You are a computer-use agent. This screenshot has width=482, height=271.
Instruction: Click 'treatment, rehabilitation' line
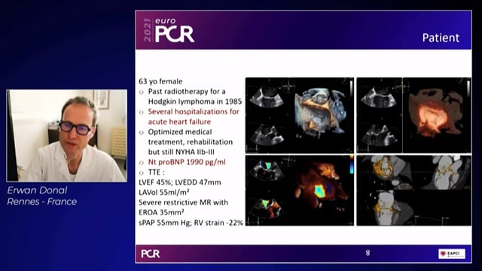pyautogui.click(x=191, y=142)
